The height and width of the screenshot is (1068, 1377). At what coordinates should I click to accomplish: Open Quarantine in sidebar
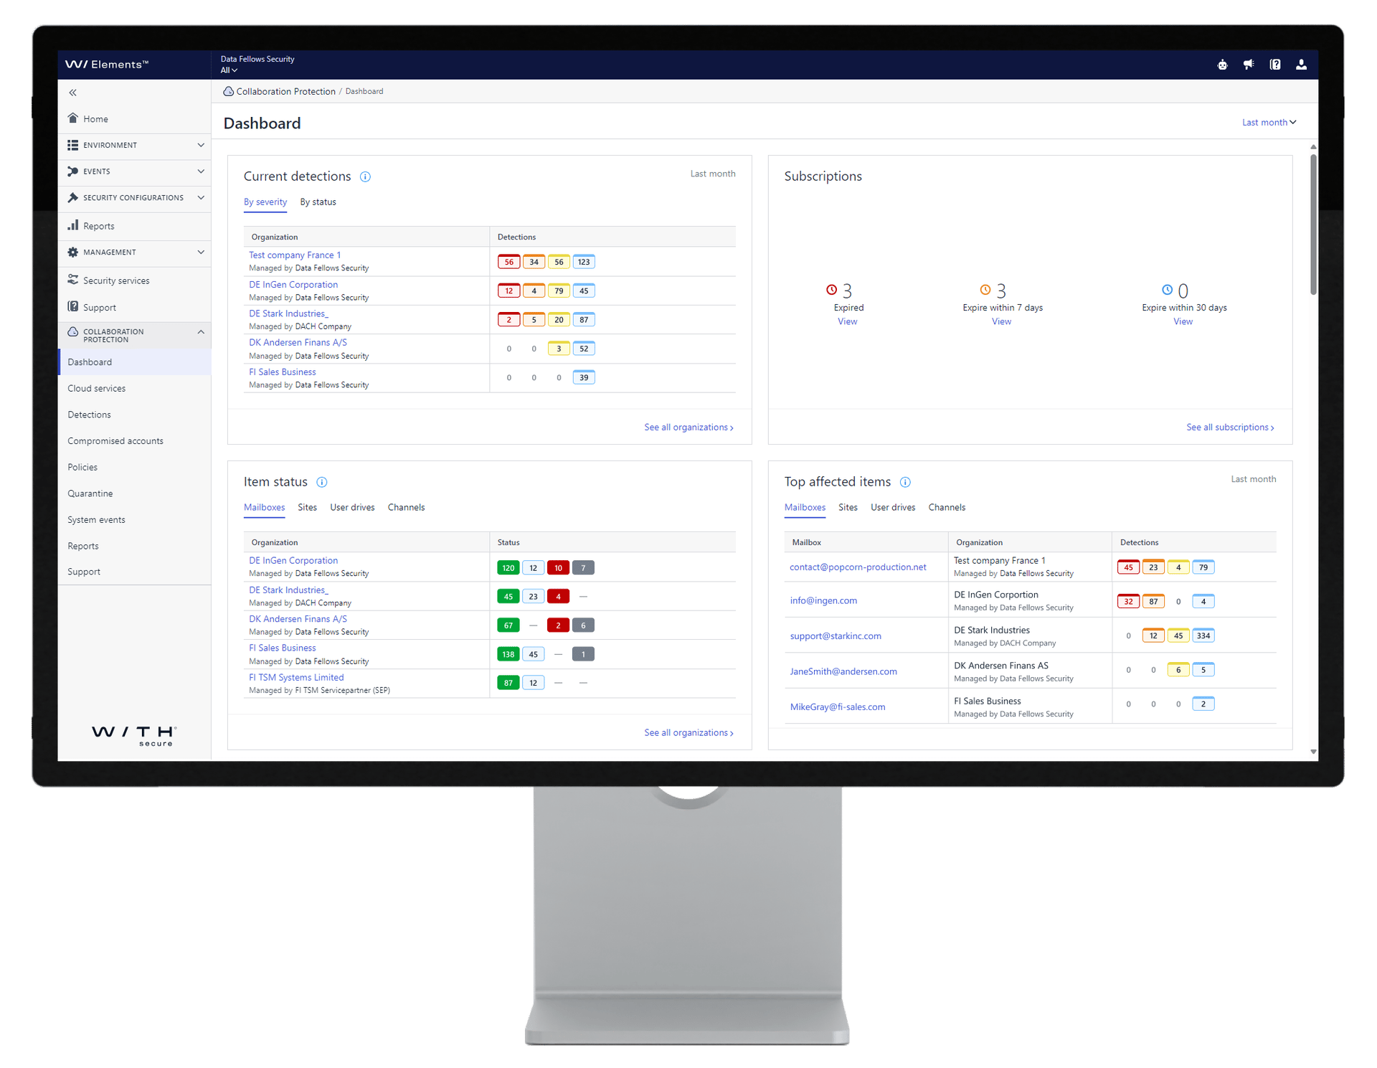[x=90, y=493]
